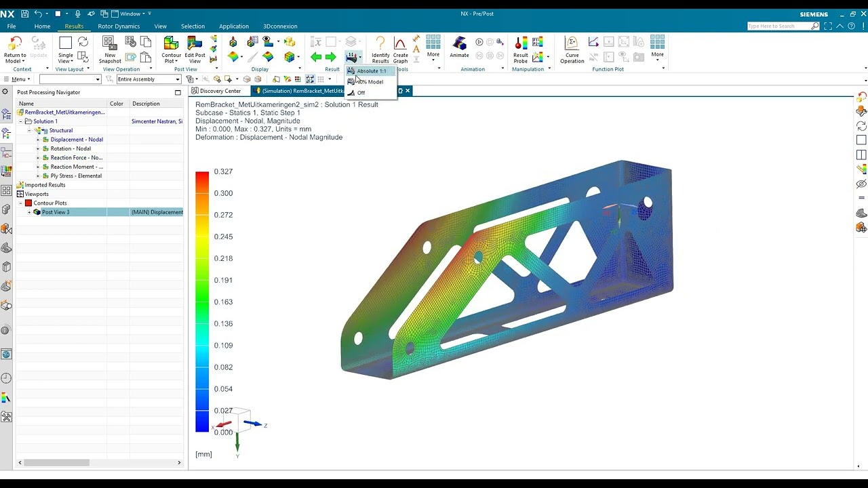This screenshot has width=868, height=488.
Task: Switch to the Home ribbon tab
Action: pos(42,26)
